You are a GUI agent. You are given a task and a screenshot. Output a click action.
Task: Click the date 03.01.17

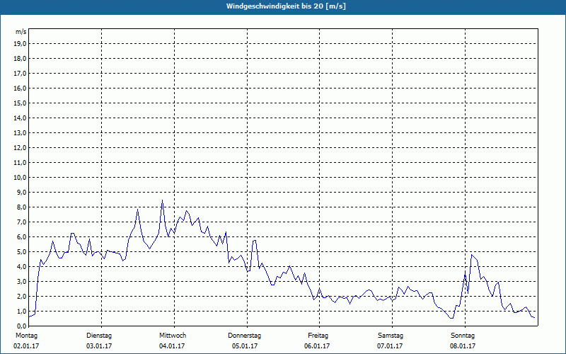(99, 346)
